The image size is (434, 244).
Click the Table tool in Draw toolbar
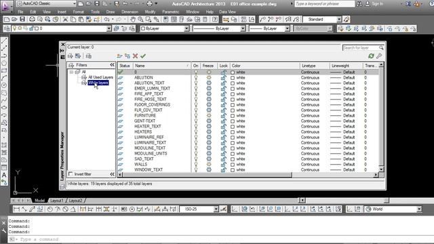(4, 167)
